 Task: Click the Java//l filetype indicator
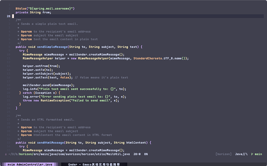241,154
